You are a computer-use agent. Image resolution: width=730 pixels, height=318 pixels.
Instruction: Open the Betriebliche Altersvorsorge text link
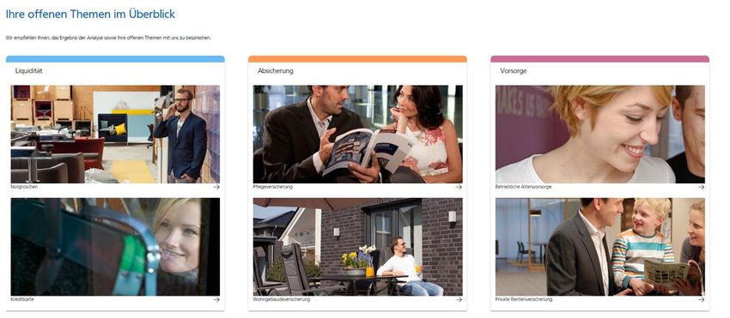[524, 187]
